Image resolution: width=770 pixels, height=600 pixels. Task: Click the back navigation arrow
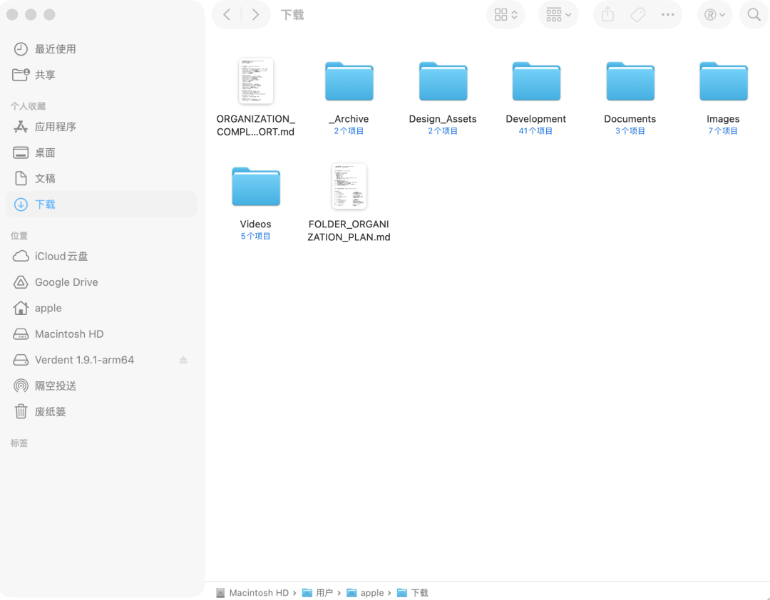click(x=227, y=15)
